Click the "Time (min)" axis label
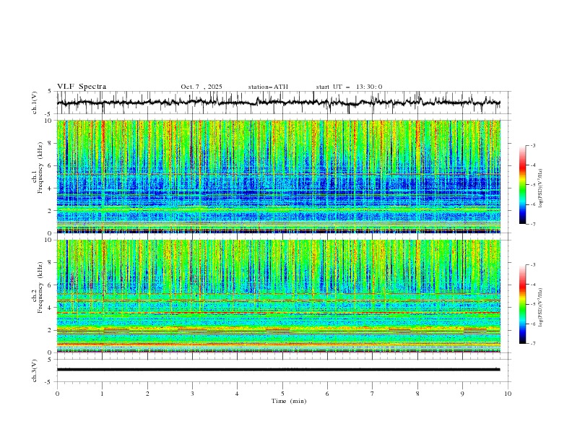The width and height of the screenshot is (572, 442). [289, 401]
